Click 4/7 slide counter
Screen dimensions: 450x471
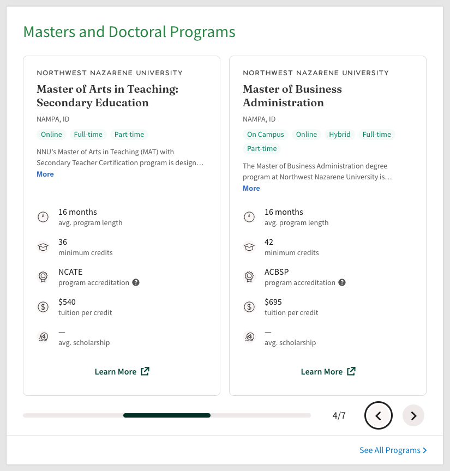coord(339,415)
